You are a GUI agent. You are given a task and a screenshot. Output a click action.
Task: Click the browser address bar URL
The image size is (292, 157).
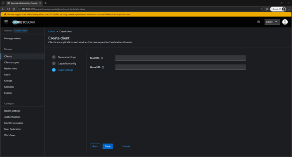[54, 9]
